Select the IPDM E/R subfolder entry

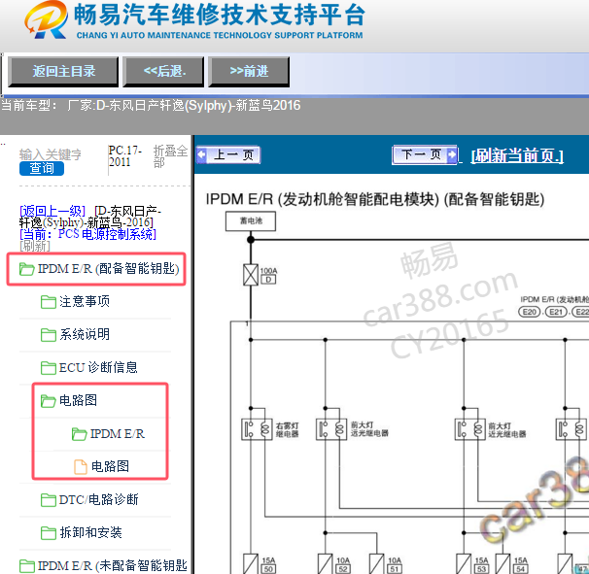pos(118,434)
